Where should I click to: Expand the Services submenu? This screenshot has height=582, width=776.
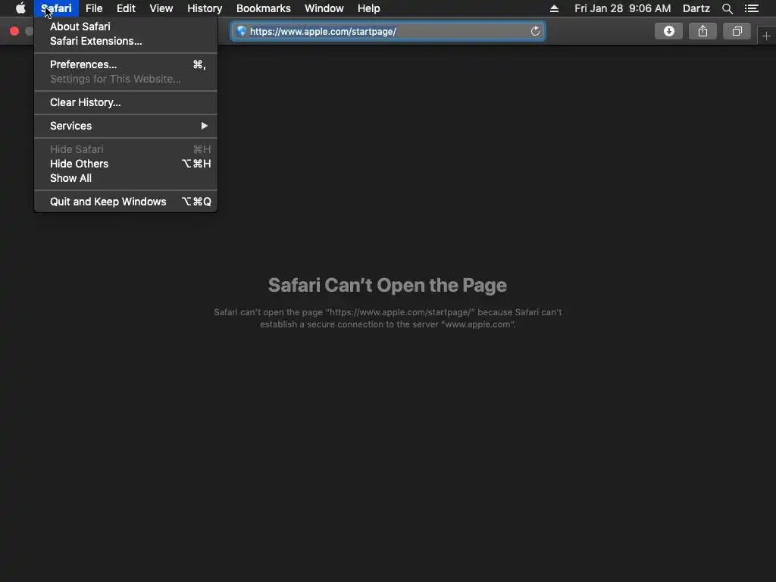[x=126, y=126]
